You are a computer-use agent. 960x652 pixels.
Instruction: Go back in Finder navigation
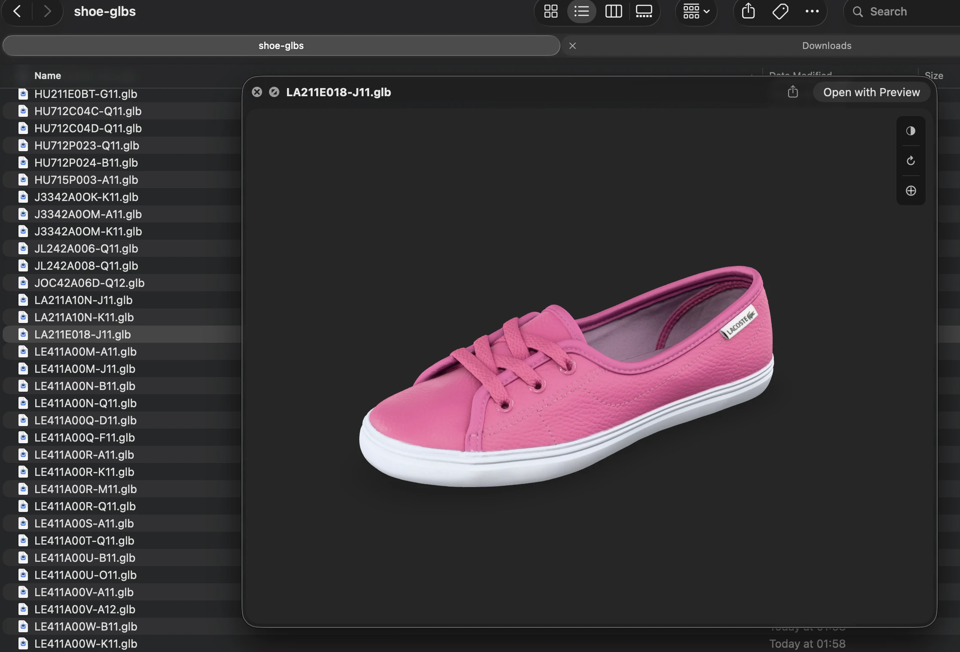tap(17, 12)
